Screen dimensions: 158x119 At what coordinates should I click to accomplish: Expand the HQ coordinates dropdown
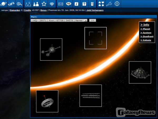pos(86,20)
